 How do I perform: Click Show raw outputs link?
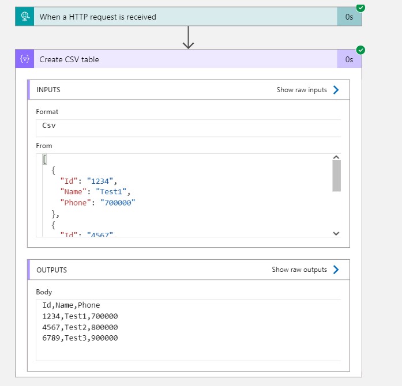[x=299, y=270]
